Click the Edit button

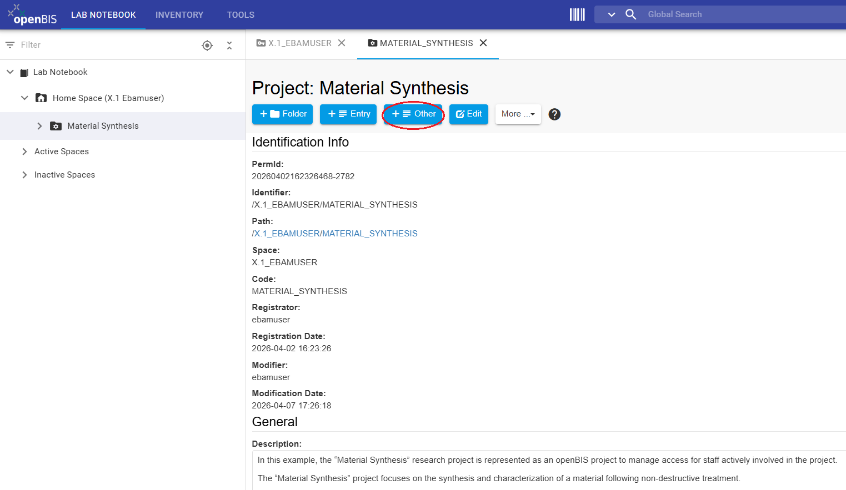[469, 114]
